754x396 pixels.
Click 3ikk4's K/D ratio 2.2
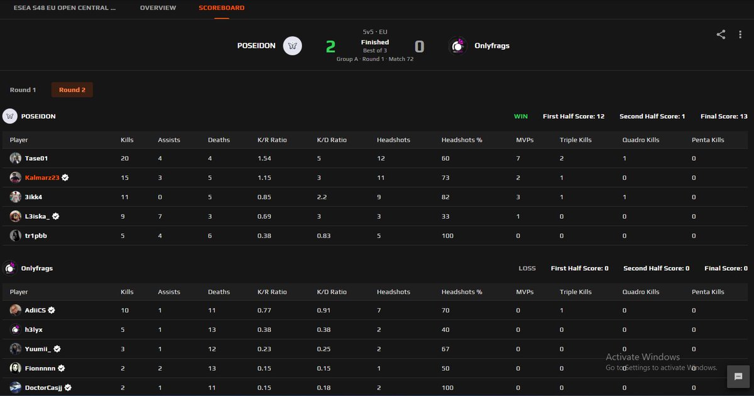[x=322, y=197]
